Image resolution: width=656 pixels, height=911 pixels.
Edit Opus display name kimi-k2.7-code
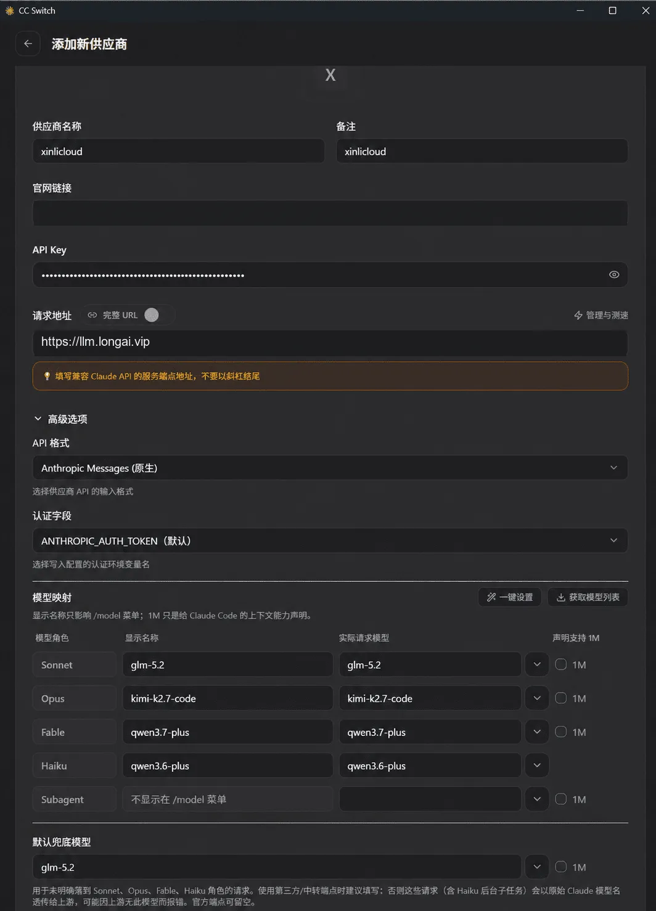pos(228,698)
